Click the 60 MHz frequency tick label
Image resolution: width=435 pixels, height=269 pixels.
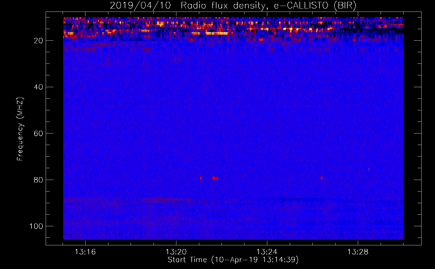(x=39, y=133)
